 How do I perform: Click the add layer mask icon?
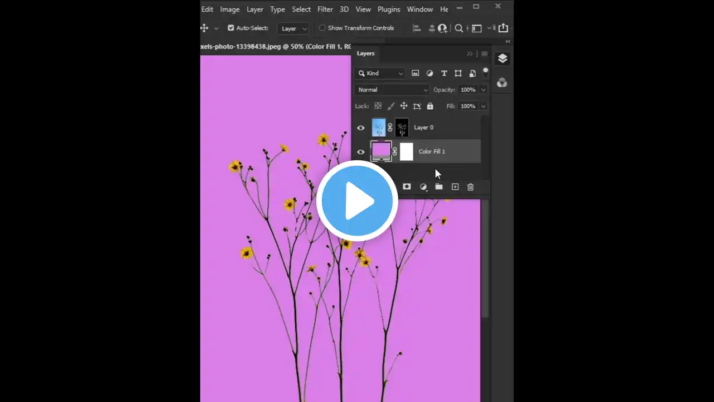407,187
